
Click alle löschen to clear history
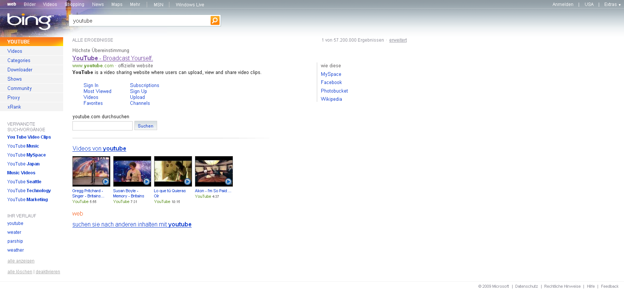pyautogui.click(x=20, y=272)
